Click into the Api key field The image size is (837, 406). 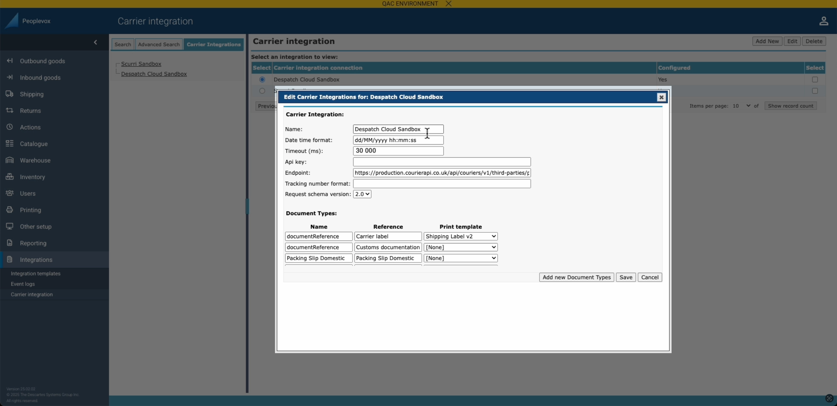coord(442,162)
